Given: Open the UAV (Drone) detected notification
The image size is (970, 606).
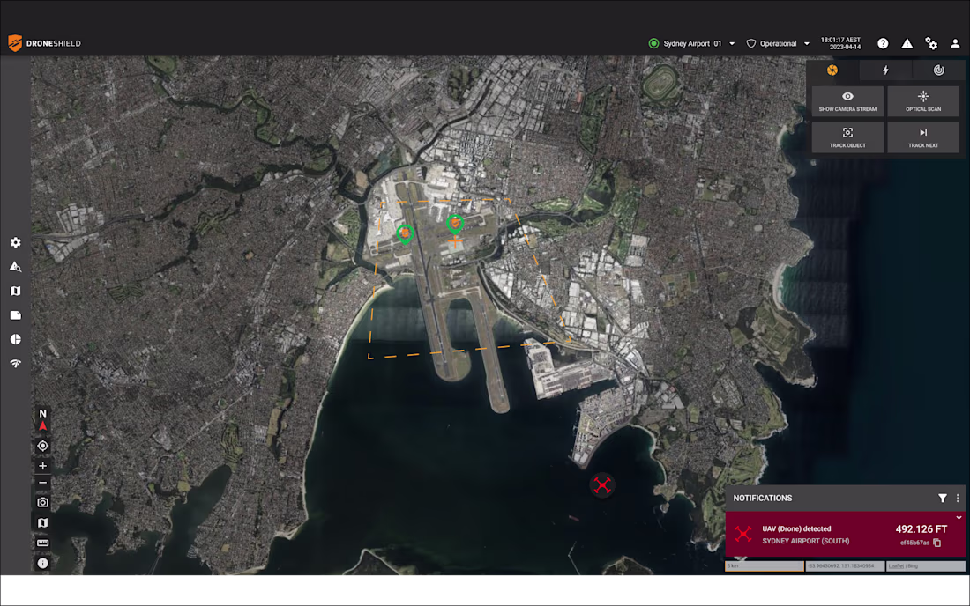Looking at the screenshot, I should coord(845,535).
